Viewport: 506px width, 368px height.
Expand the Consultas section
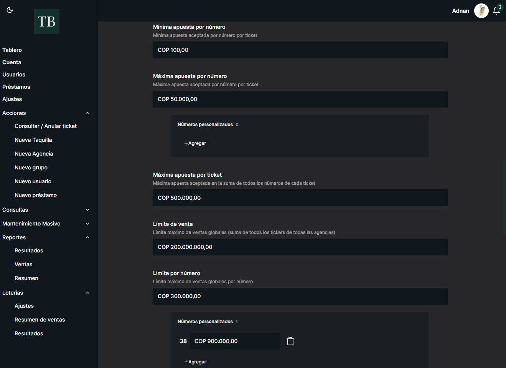87,210
